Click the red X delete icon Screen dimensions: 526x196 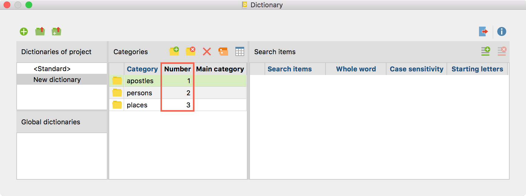[207, 51]
